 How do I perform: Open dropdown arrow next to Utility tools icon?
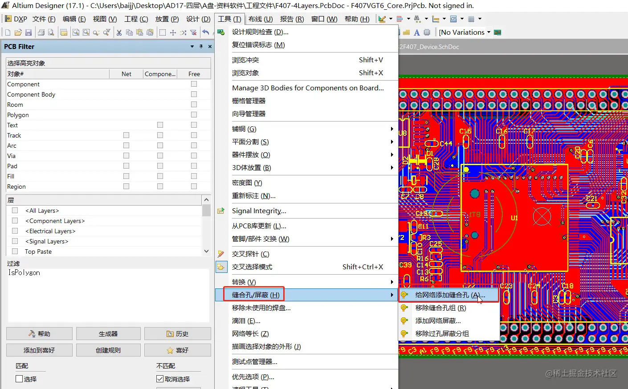click(391, 19)
